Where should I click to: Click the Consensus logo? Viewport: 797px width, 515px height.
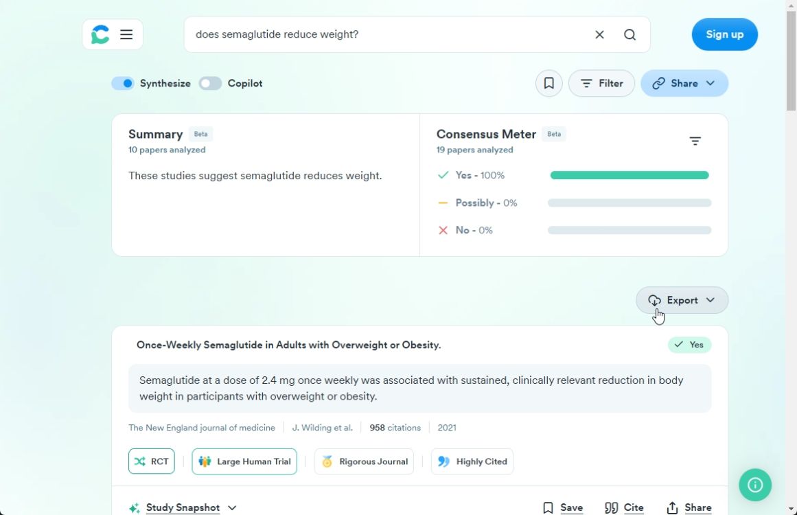tap(100, 34)
